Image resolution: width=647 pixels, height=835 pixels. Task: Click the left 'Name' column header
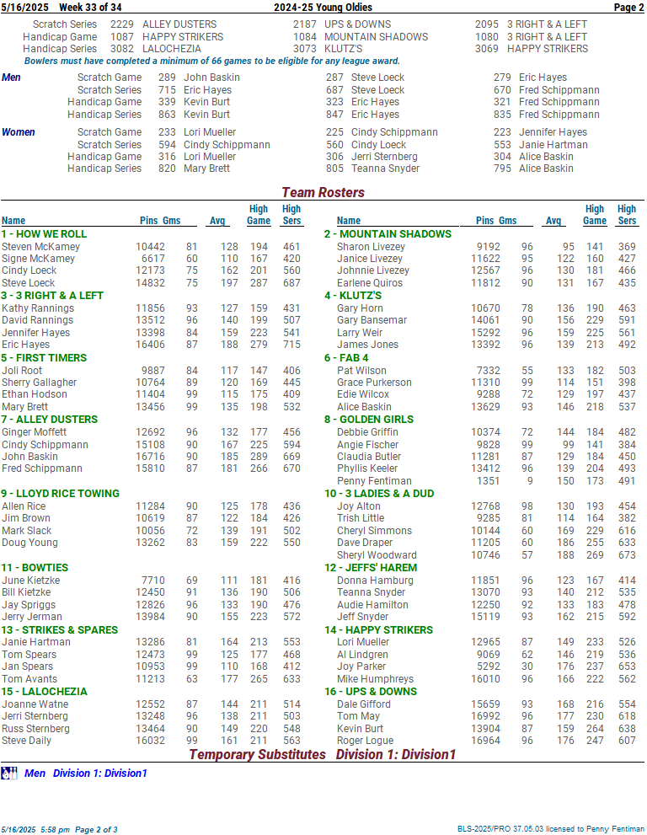tap(13, 221)
